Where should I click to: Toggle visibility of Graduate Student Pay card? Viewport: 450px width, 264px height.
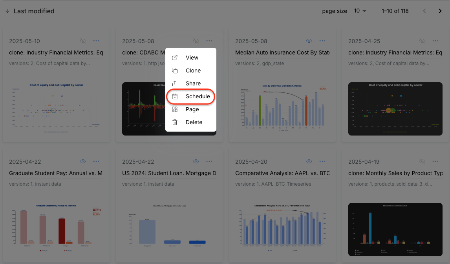pos(82,161)
